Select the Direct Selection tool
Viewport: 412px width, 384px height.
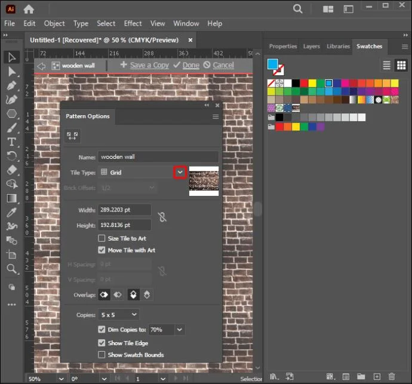[11, 72]
